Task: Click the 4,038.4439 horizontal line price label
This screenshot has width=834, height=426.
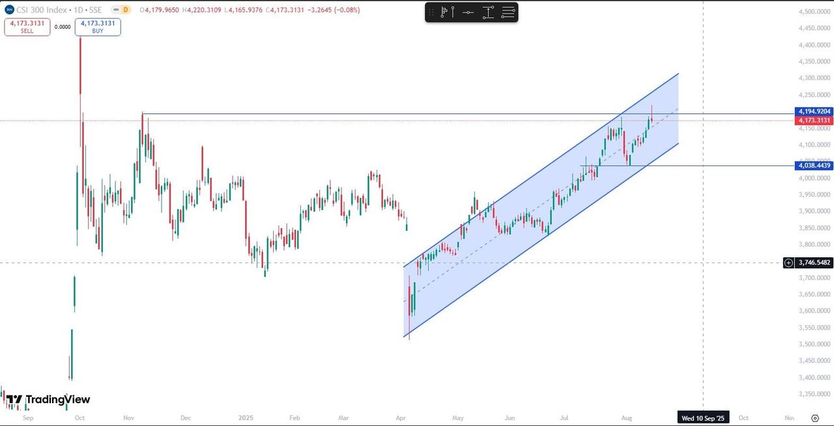Action: tap(814, 166)
